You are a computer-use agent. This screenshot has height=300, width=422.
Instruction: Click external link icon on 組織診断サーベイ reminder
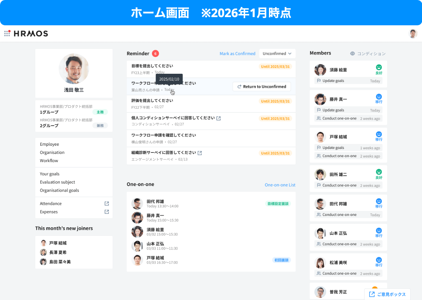pyautogui.click(x=200, y=153)
